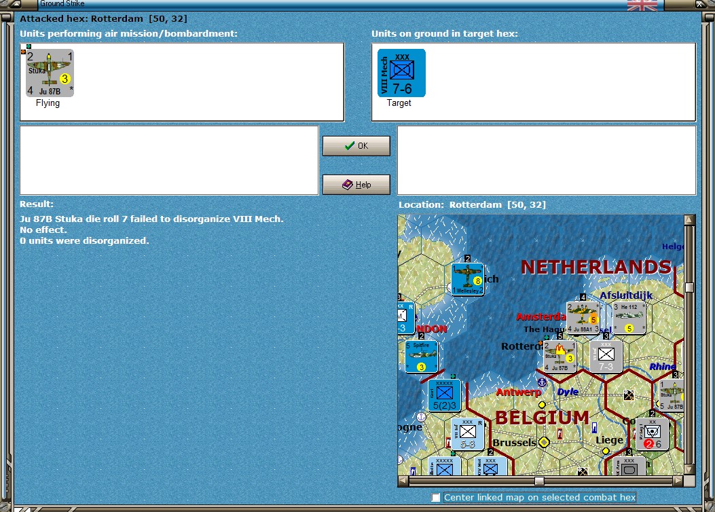This screenshot has width=715, height=512.
Task: Click the Rhine river label on the map
Action: [x=662, y=367]
